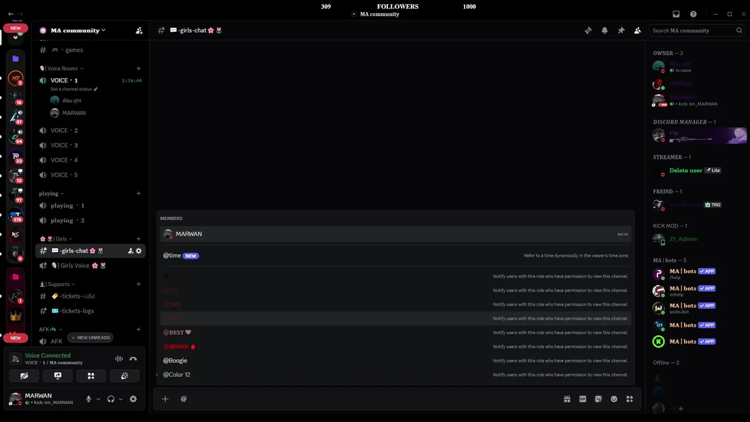Create invite for girls-chat channel

coord(130,251)
